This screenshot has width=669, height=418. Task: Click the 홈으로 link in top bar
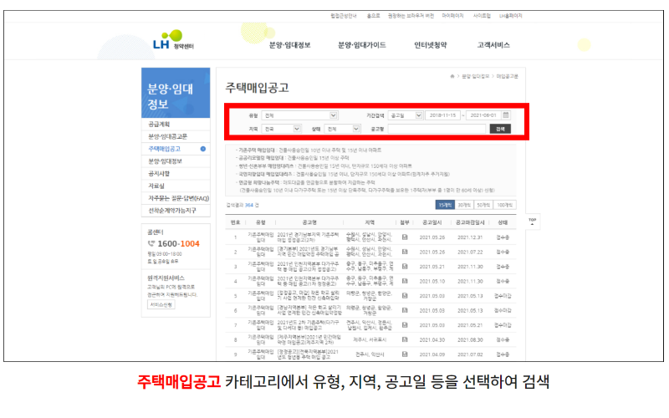point(373,16)
